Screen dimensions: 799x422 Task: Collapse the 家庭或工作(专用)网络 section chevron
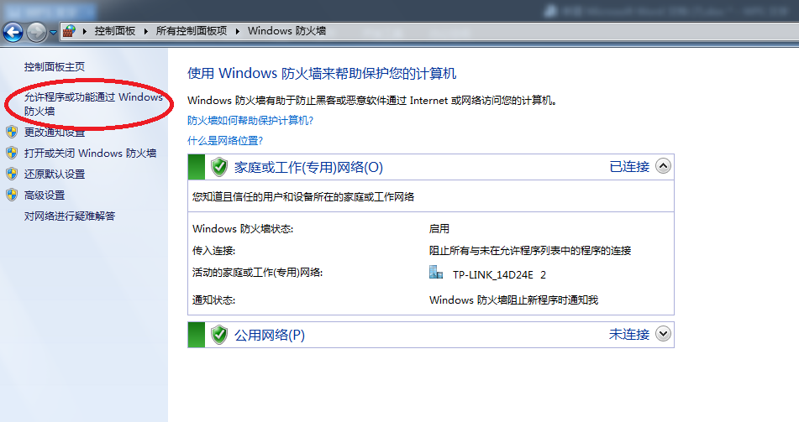click(663, 166)
